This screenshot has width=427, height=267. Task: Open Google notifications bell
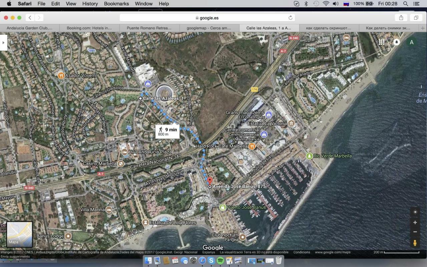(x=397, y=42)
